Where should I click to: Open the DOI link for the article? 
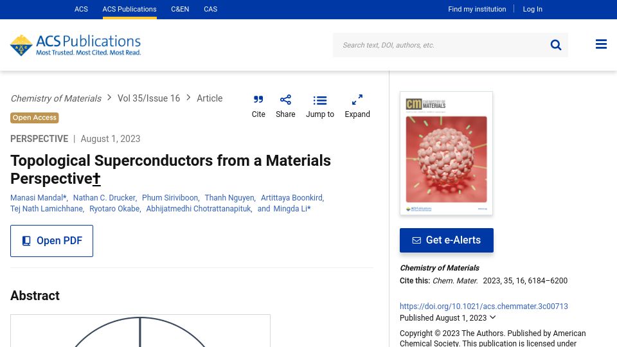pyautogui.click(x=483, y=306)
